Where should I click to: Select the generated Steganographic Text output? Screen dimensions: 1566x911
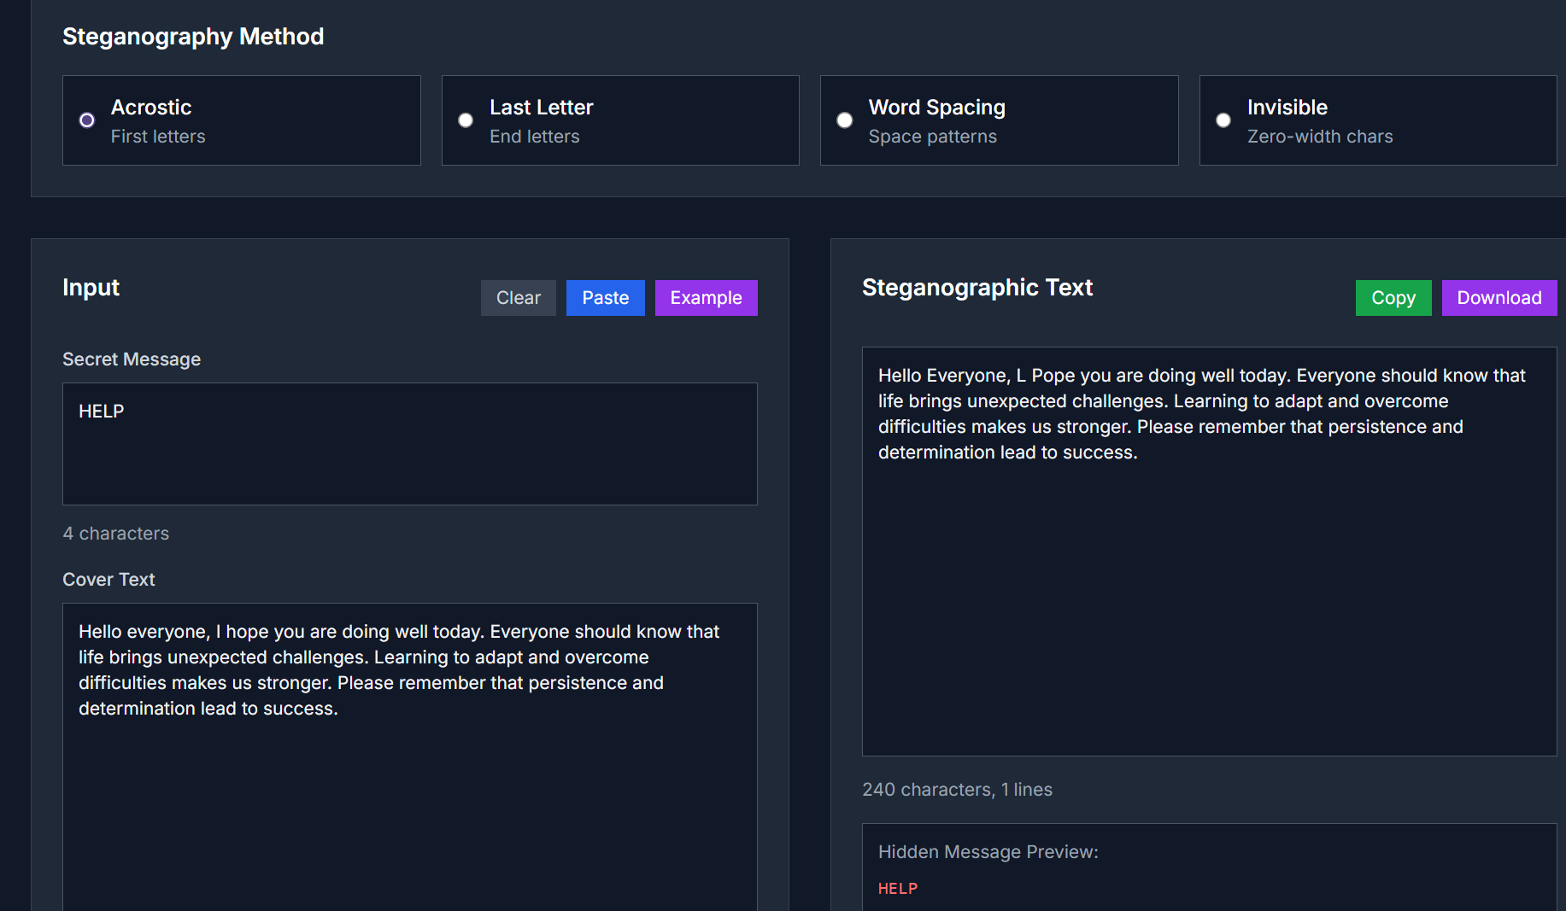[x=1209, y=551]
